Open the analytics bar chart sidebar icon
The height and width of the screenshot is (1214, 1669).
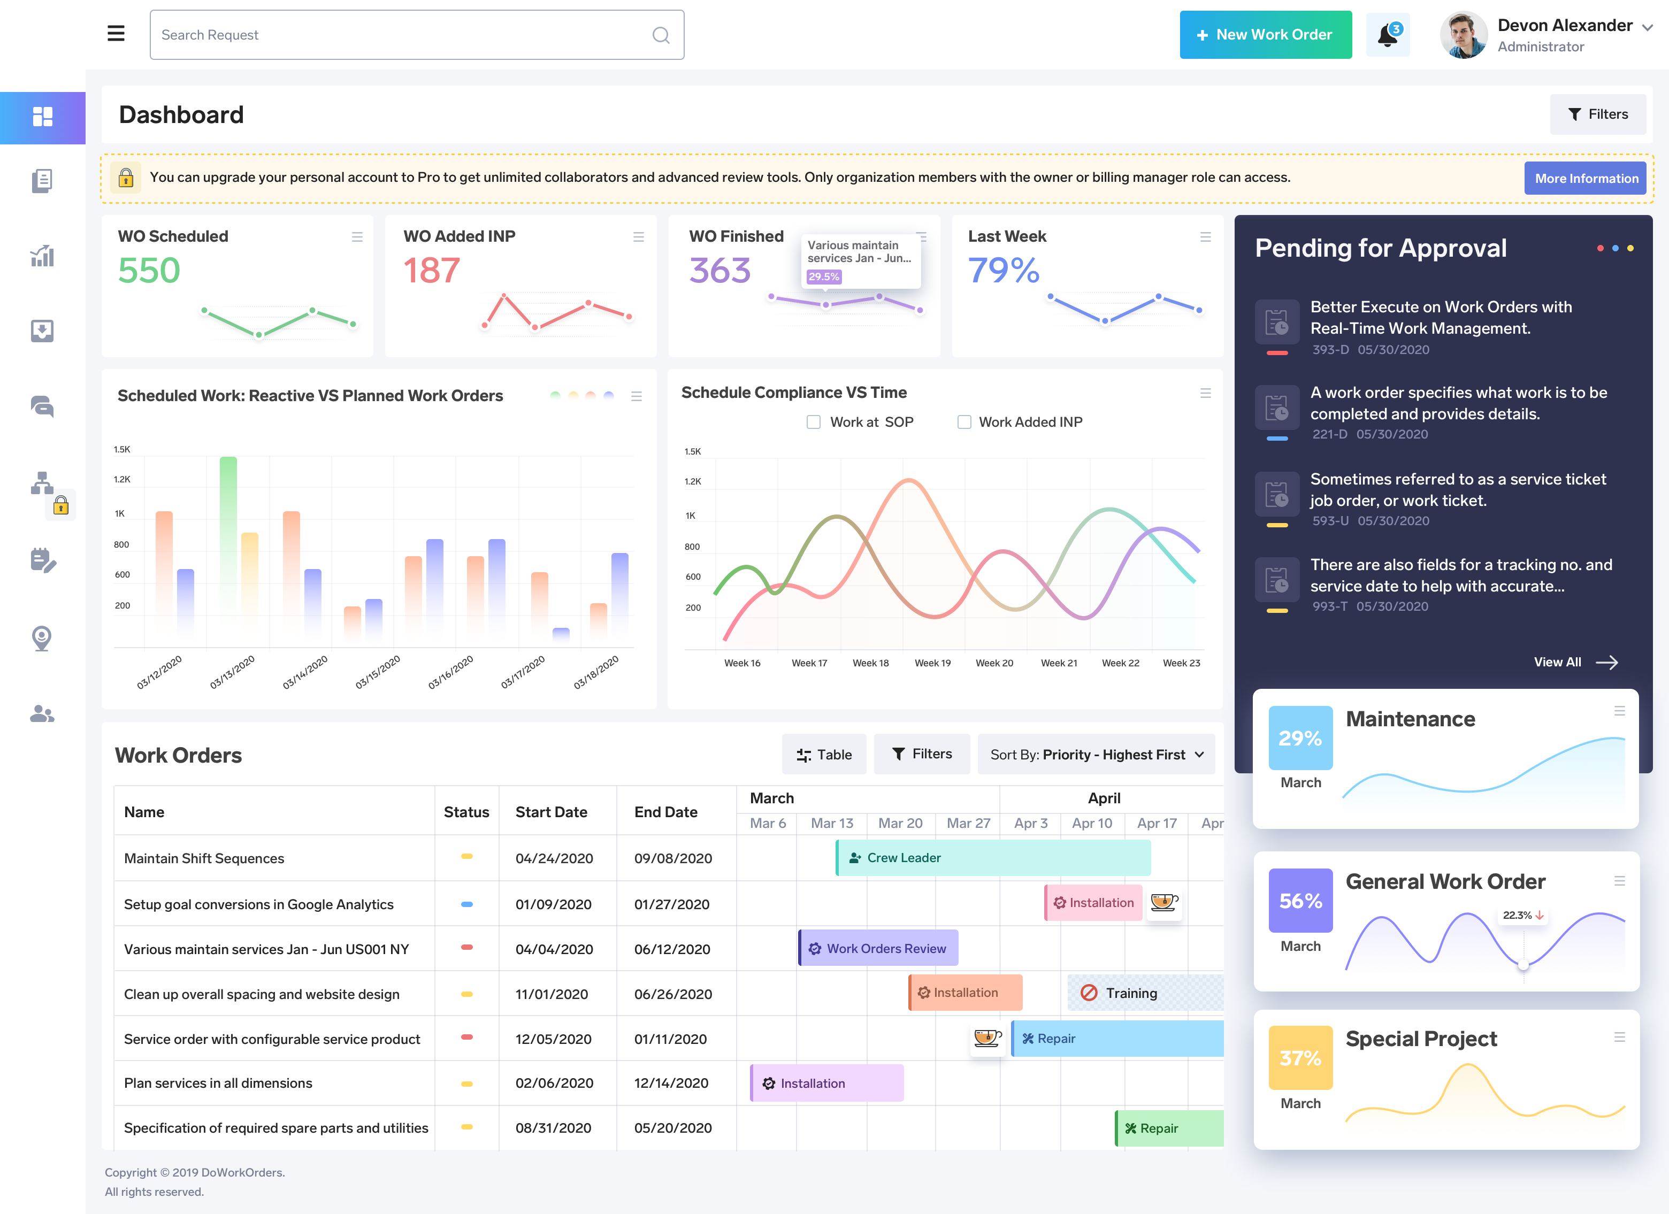[x=42, y=256]
